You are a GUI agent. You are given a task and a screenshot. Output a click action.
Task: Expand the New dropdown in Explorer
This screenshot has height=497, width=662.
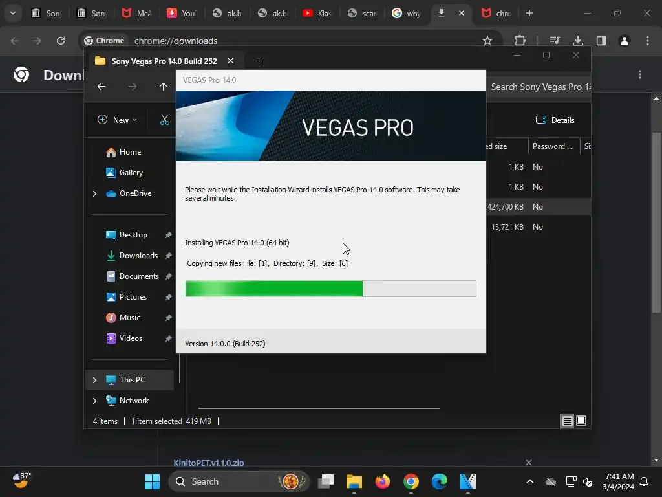pyautogui.click(x=117, y=120)
